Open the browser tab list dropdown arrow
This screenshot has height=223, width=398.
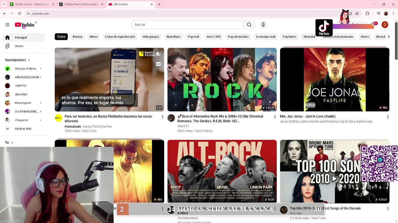pos(4,4)
